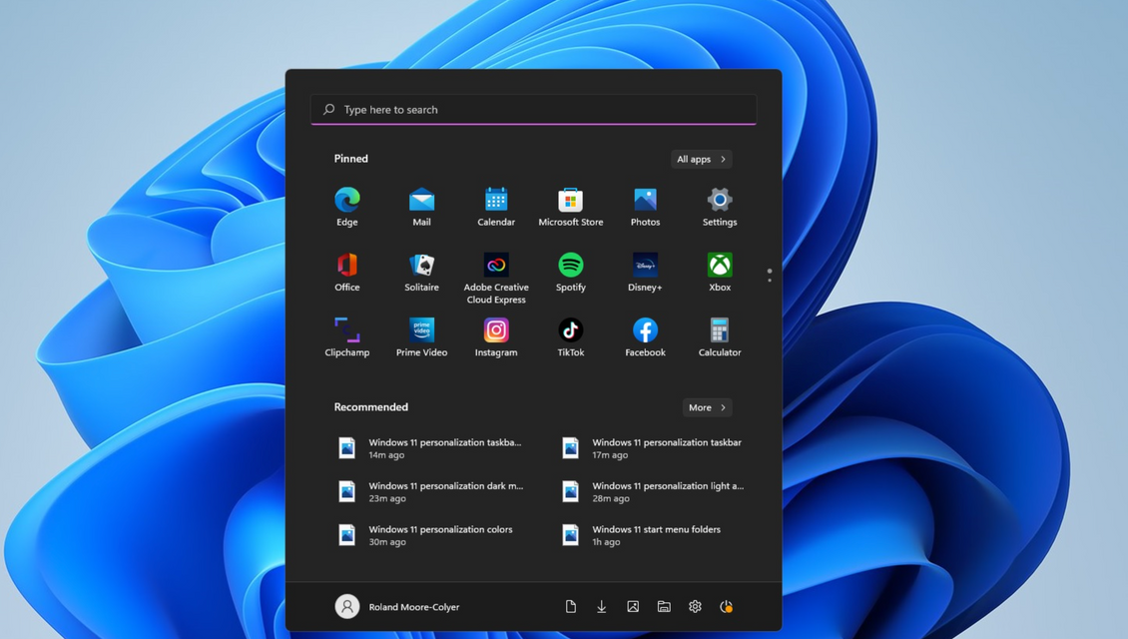Open Clipchamp video editor
This screenshot has width=1128, height=639.
pos(346,337)
